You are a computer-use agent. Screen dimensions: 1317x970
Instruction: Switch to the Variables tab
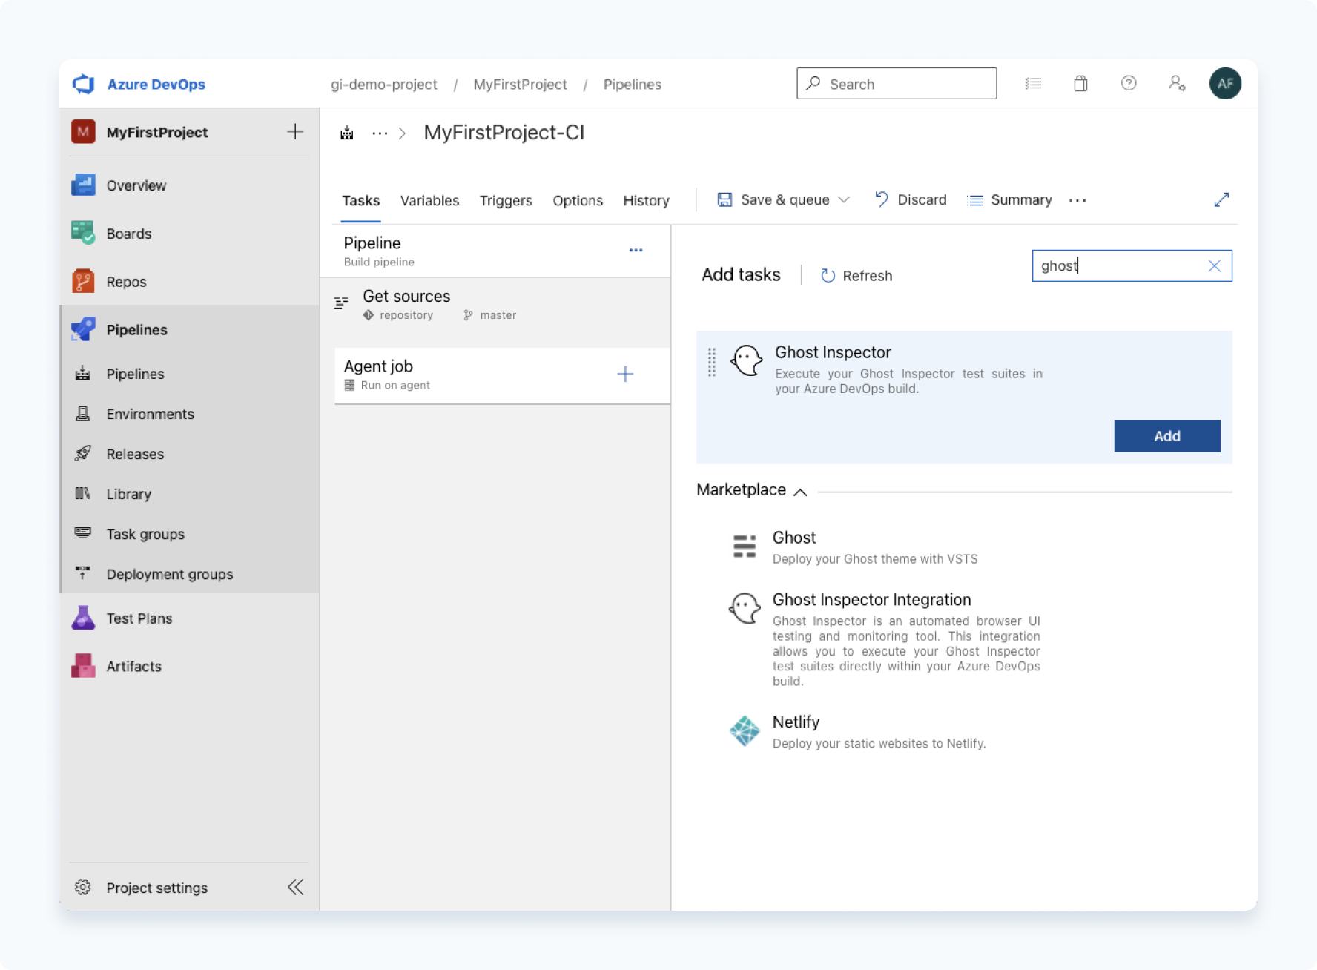click(429, 200)
